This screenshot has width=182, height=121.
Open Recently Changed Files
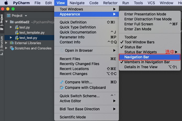click(x=86, y=64)
